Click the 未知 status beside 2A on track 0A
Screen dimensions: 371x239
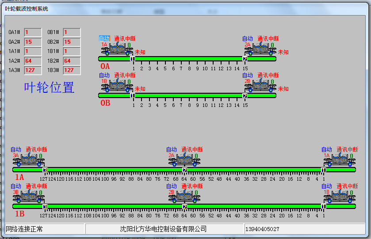click(283, 52)
